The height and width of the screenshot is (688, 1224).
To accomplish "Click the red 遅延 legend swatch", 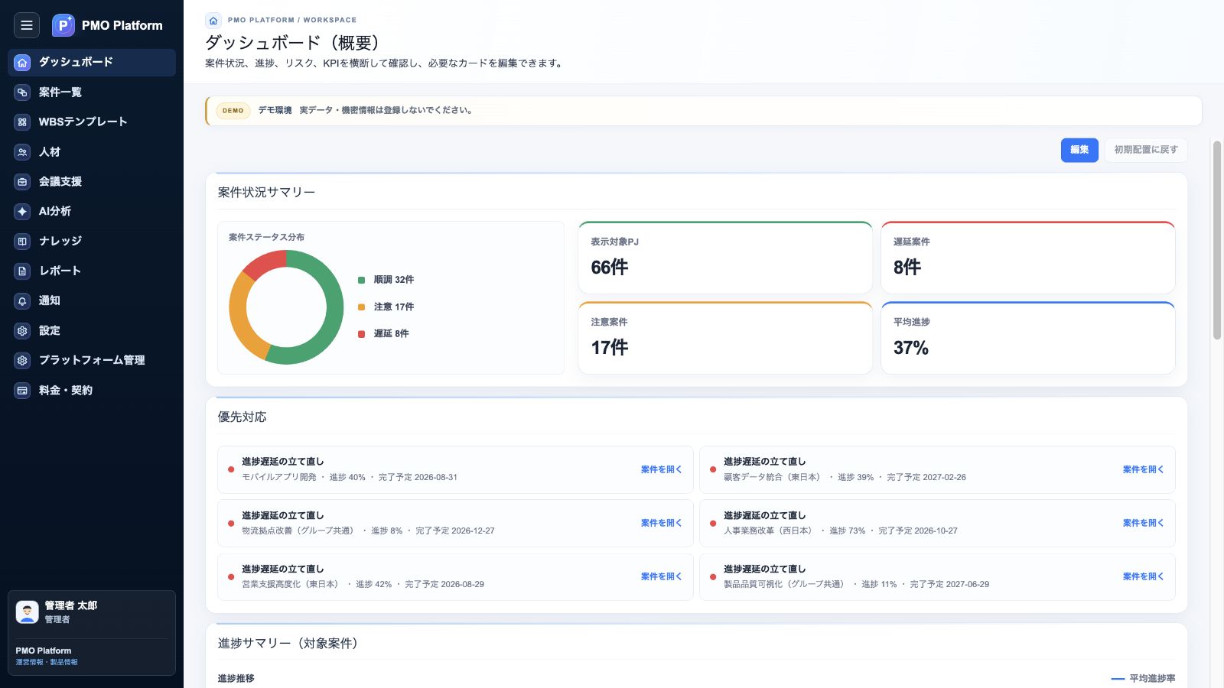I will coord(361,334).
